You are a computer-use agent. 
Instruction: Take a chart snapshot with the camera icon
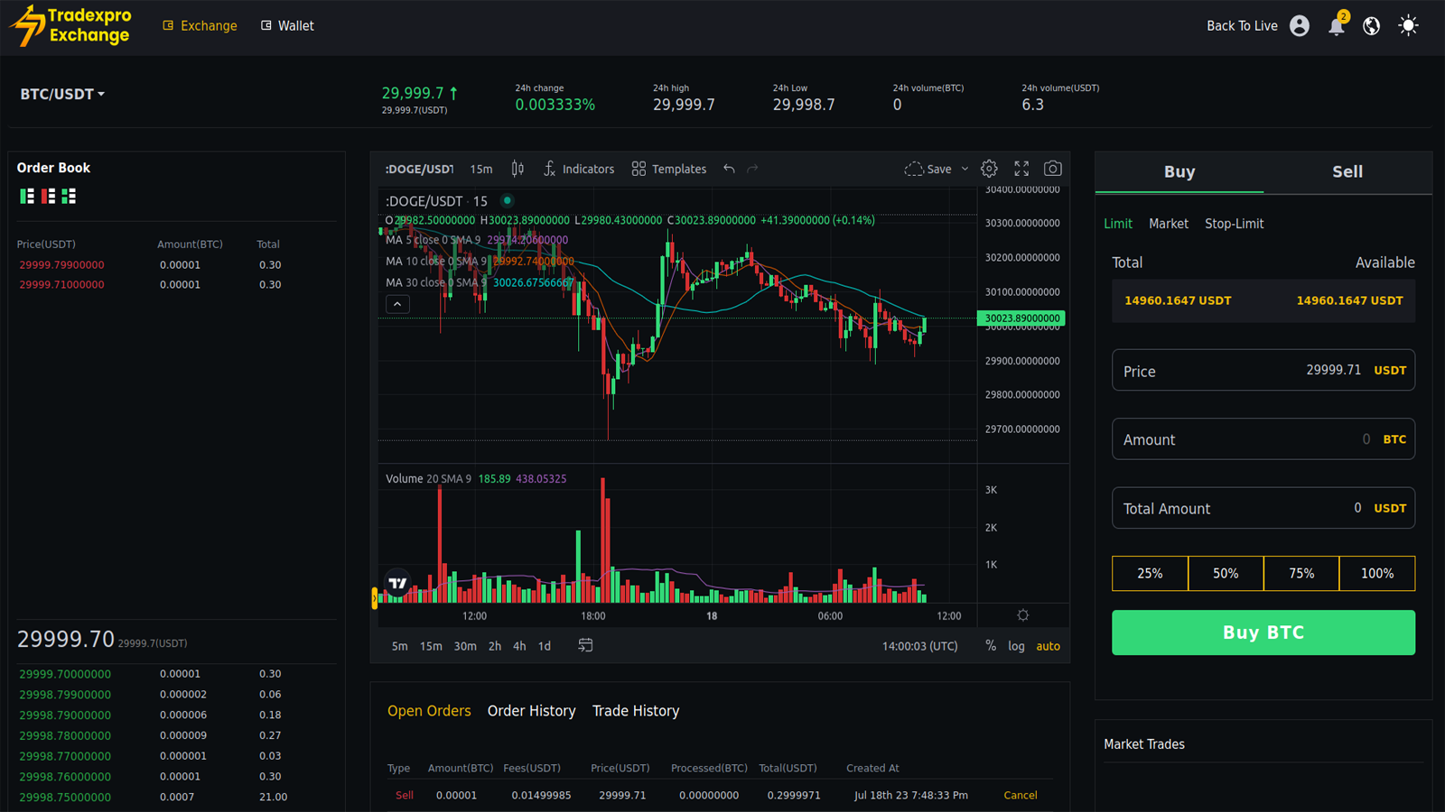tap(1052, 168)
